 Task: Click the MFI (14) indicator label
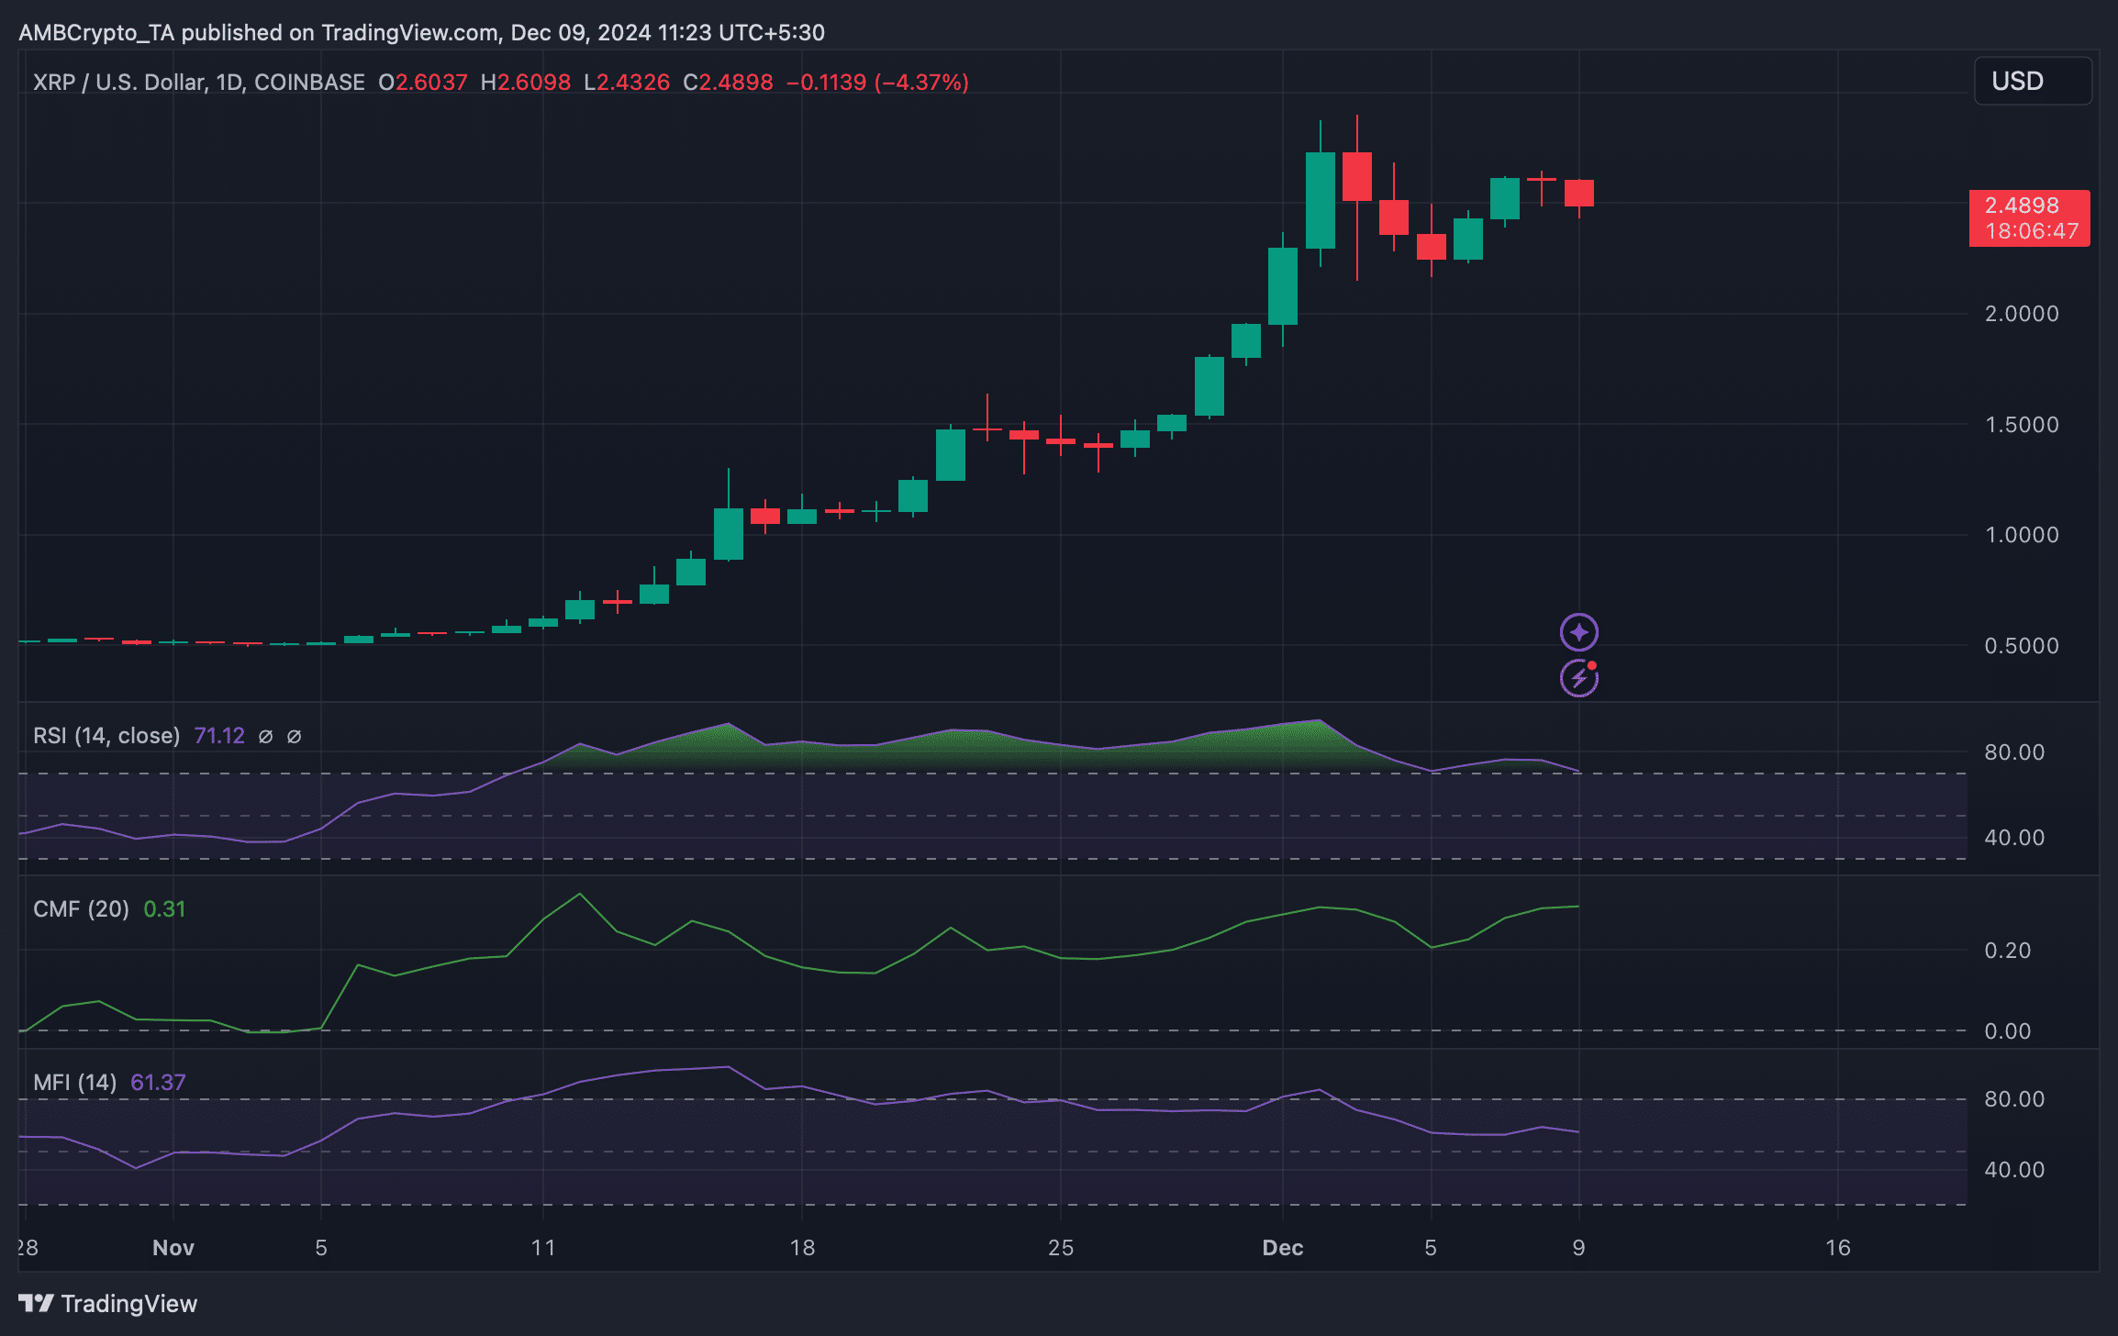point(74,1083)
